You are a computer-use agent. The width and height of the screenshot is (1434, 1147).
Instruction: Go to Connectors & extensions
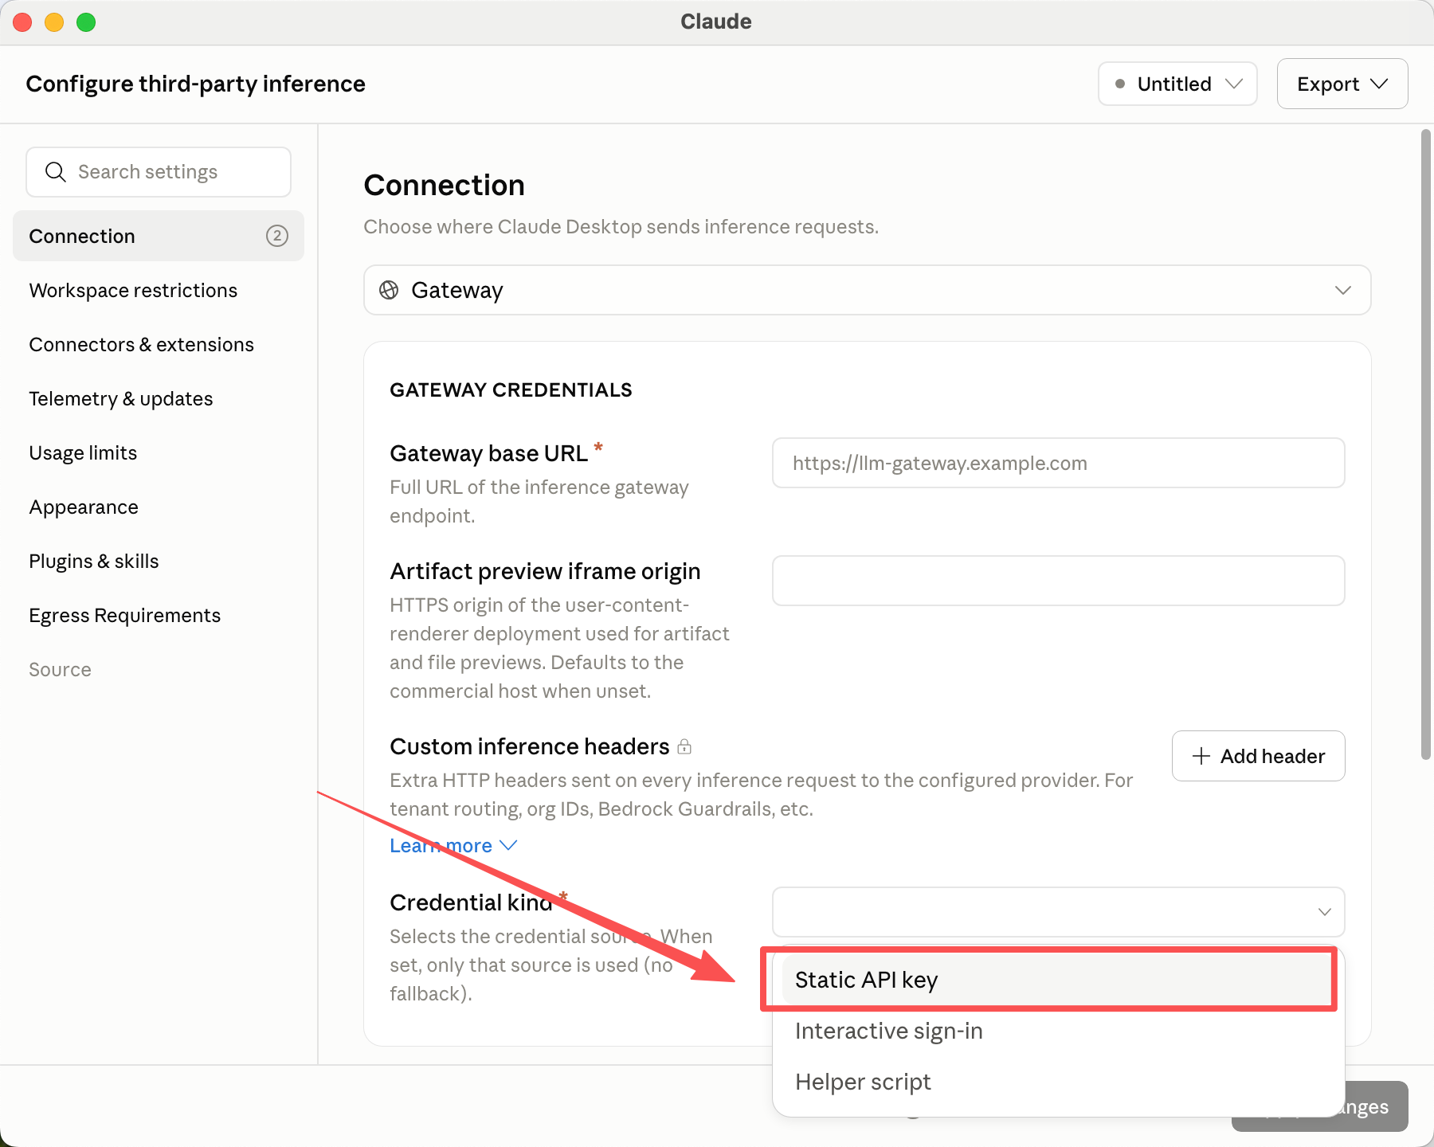[x=159, y=344]
